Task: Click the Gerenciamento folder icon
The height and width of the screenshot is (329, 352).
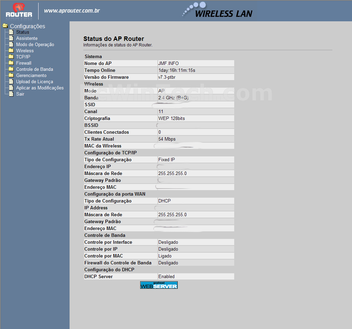Action: (x=11, y=75)
